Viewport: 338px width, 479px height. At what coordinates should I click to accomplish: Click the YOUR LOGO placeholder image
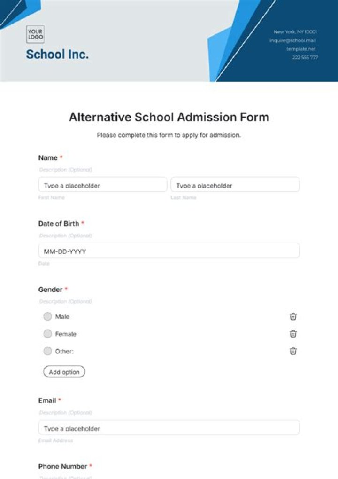[x=35, y=34]
